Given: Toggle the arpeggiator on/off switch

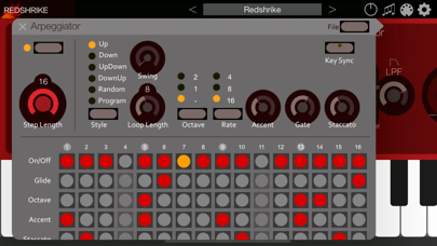Looking at the screenshot, I should (48, 48).
